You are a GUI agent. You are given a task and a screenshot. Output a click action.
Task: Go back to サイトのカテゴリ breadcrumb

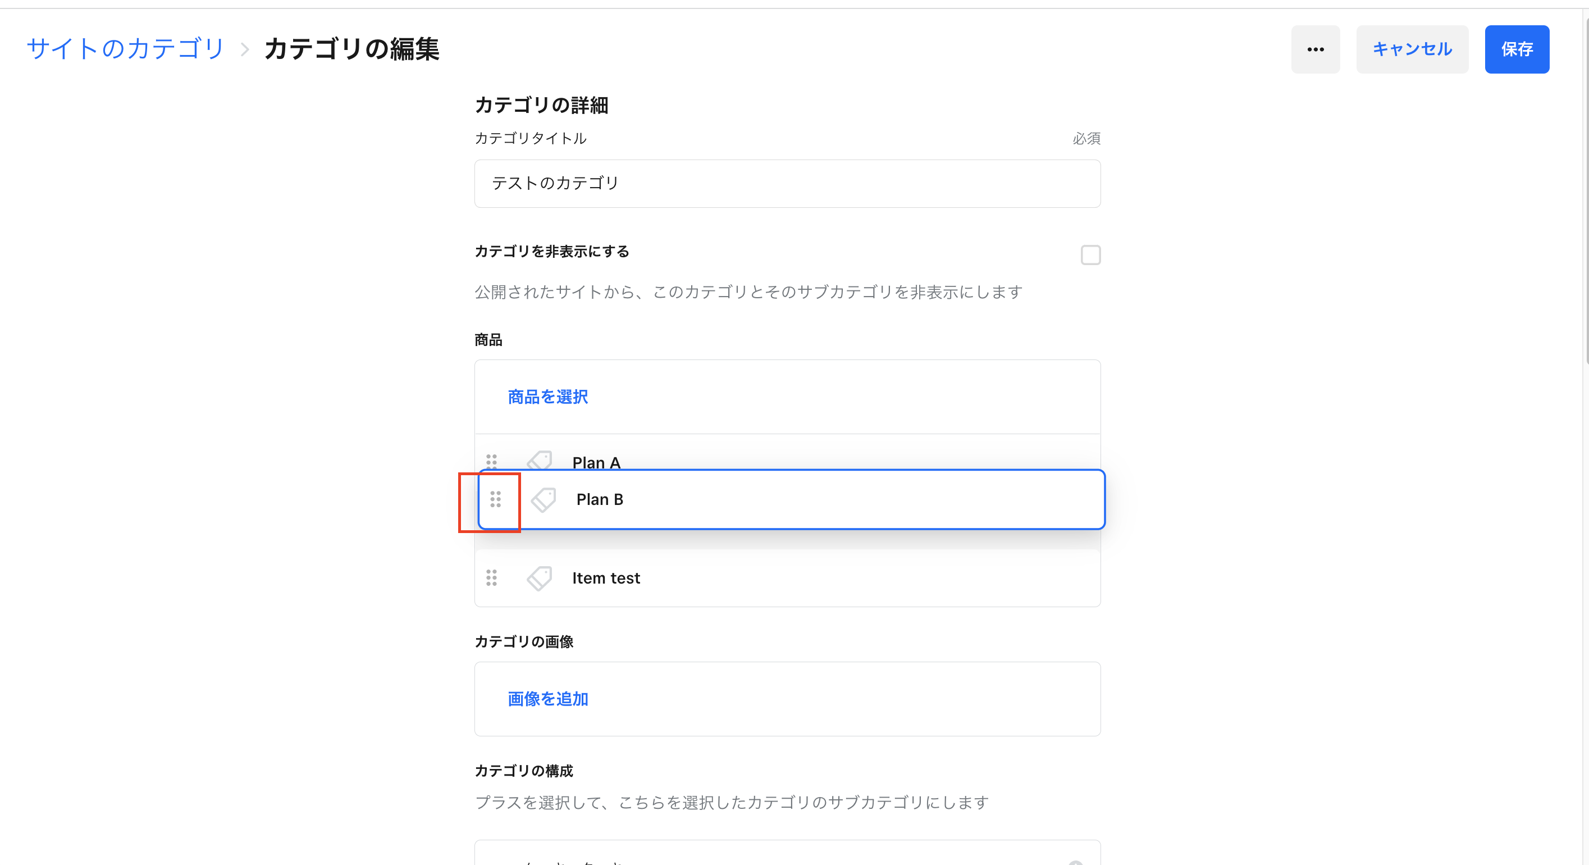tap(126, 49)
